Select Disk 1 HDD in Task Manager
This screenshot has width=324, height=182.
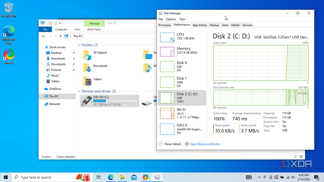tap(182, 82)
